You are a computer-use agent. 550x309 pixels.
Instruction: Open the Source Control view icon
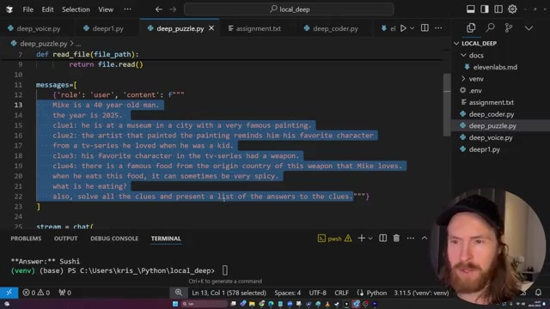509,27
